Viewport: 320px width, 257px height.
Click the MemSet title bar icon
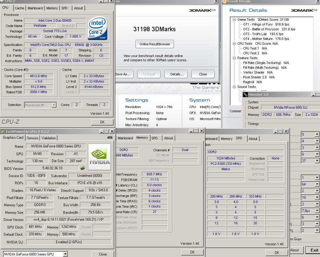(x=245, y=95)
